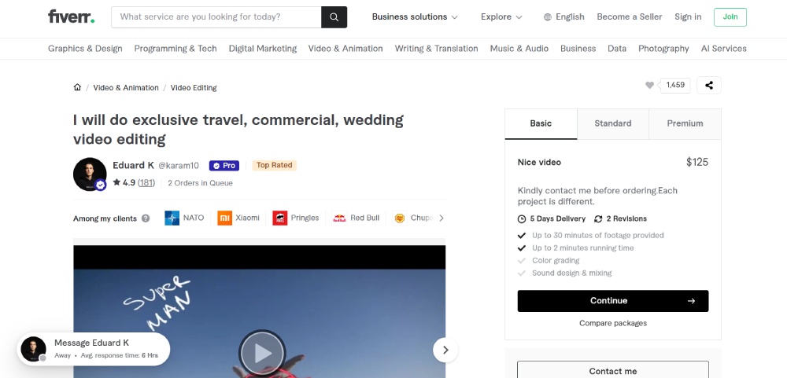Click Video Editing breadcrumb link
The height and width of the screenshot is (378, 787).
[194, 88]
